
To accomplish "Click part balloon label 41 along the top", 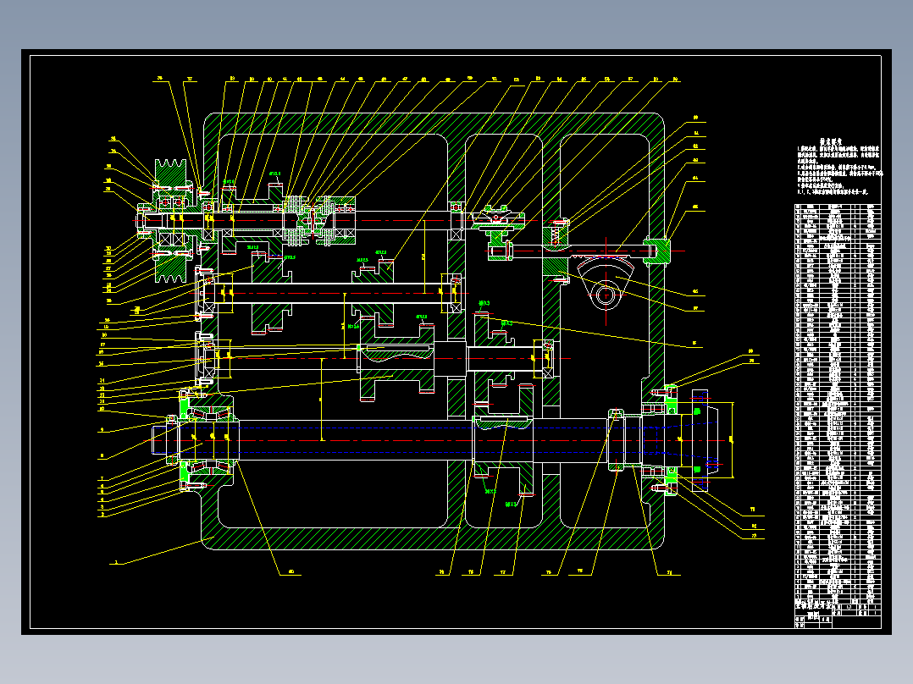I will (x=285, y=80).
